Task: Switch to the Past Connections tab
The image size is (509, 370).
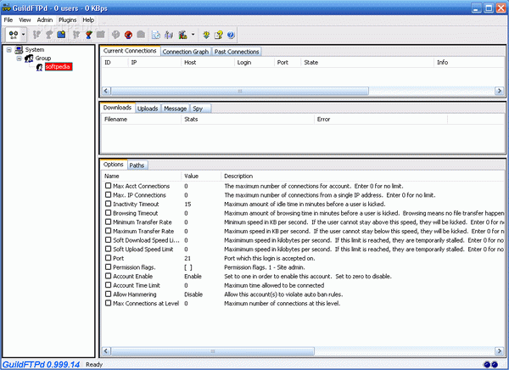Action: [x=237, y=52]
